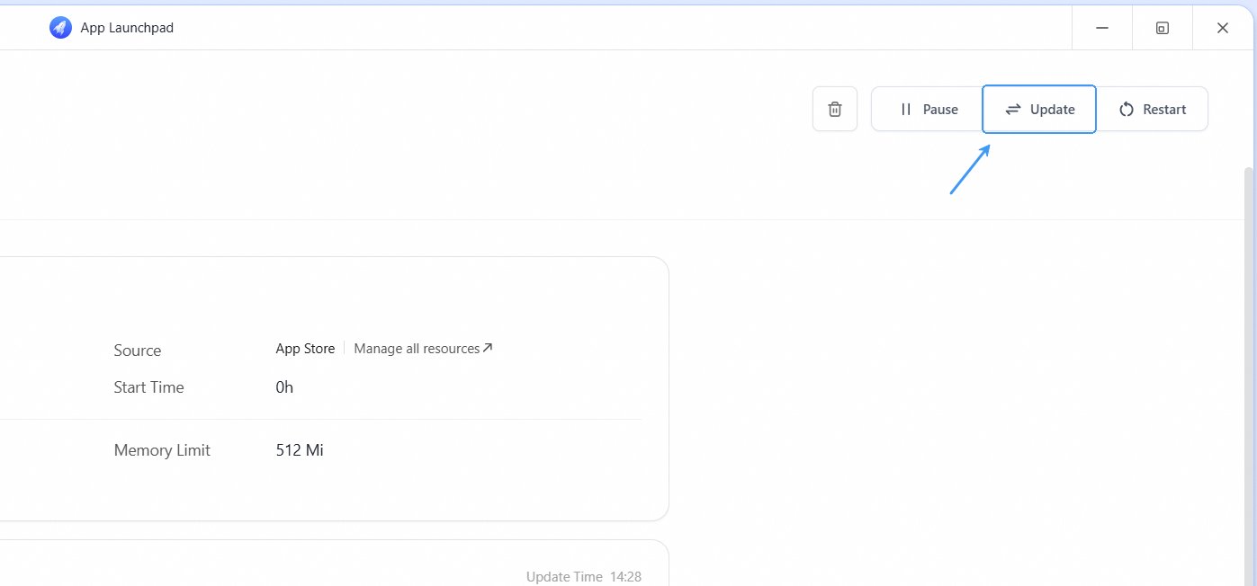This screenshot has width=1257, height=586.
Task: Select the App Store source text
Action: click(305, 349)
